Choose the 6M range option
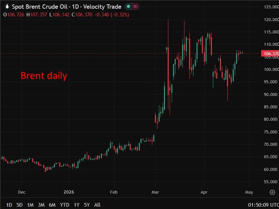The height and width of the screenshot is (209, 279). [52, 205]
